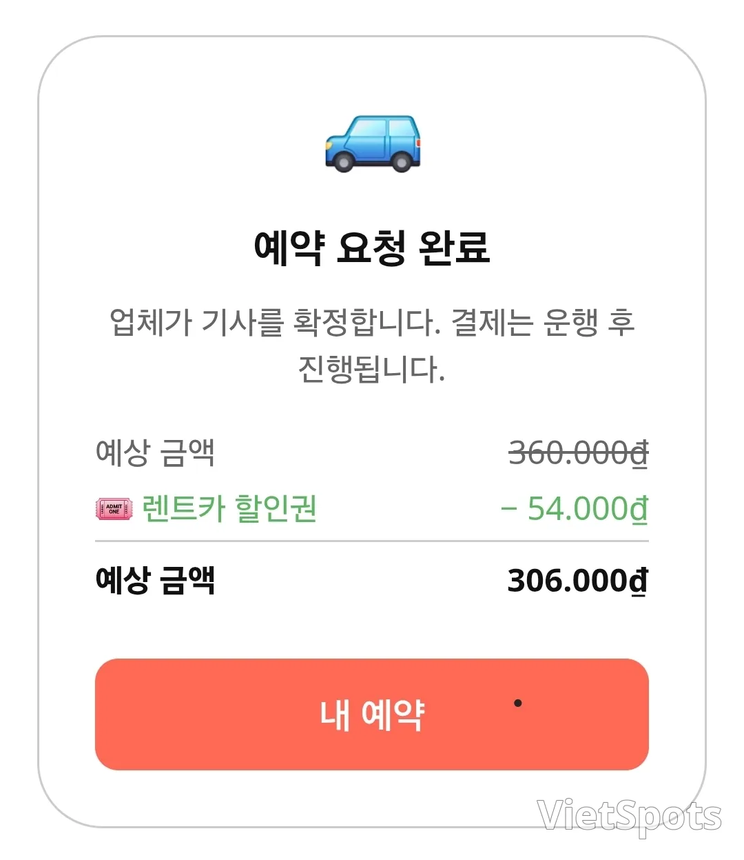The height and width of the screenshot is (860, 744).
Task: Tap the green 렌트카 할인권 label
Action: (x=229, y=509)
